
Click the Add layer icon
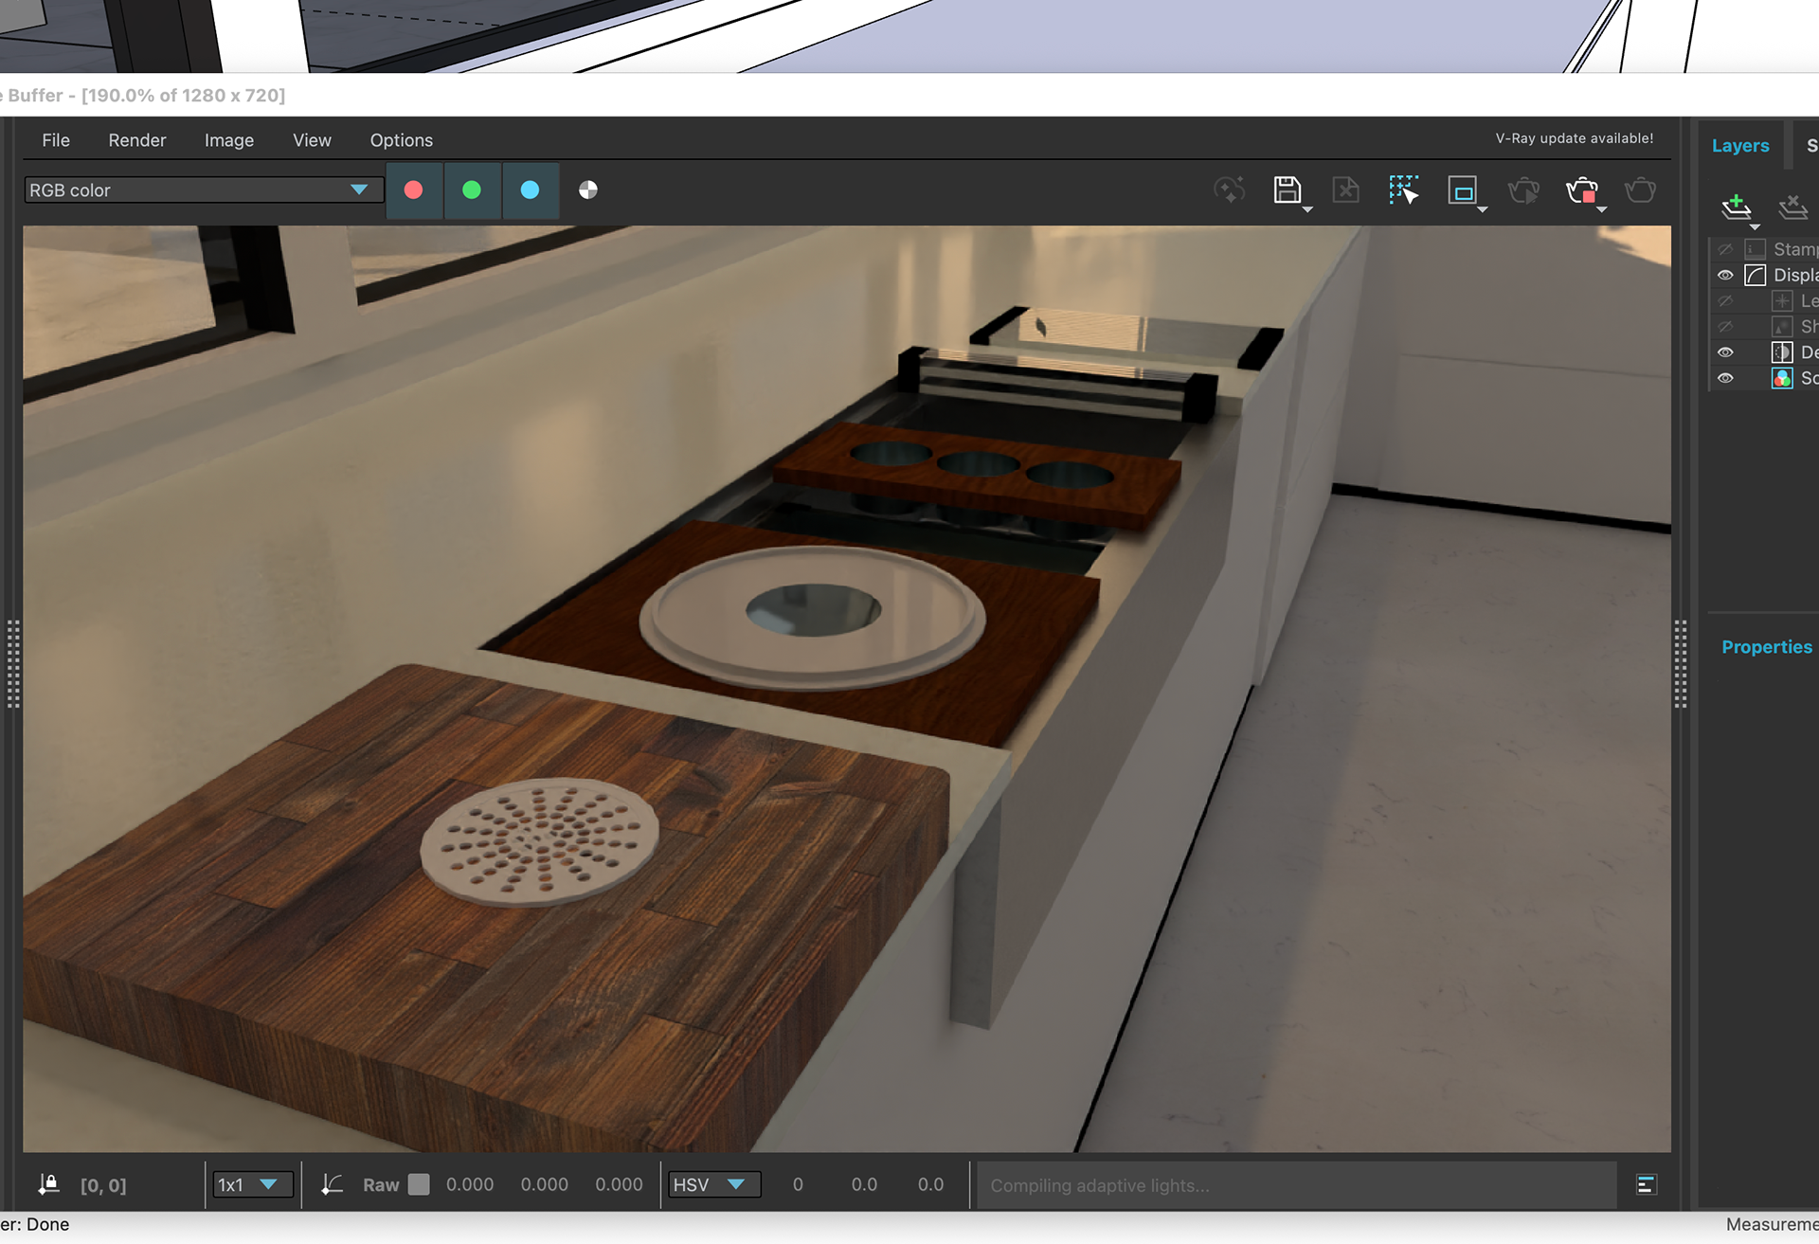tap(1736, 207)
